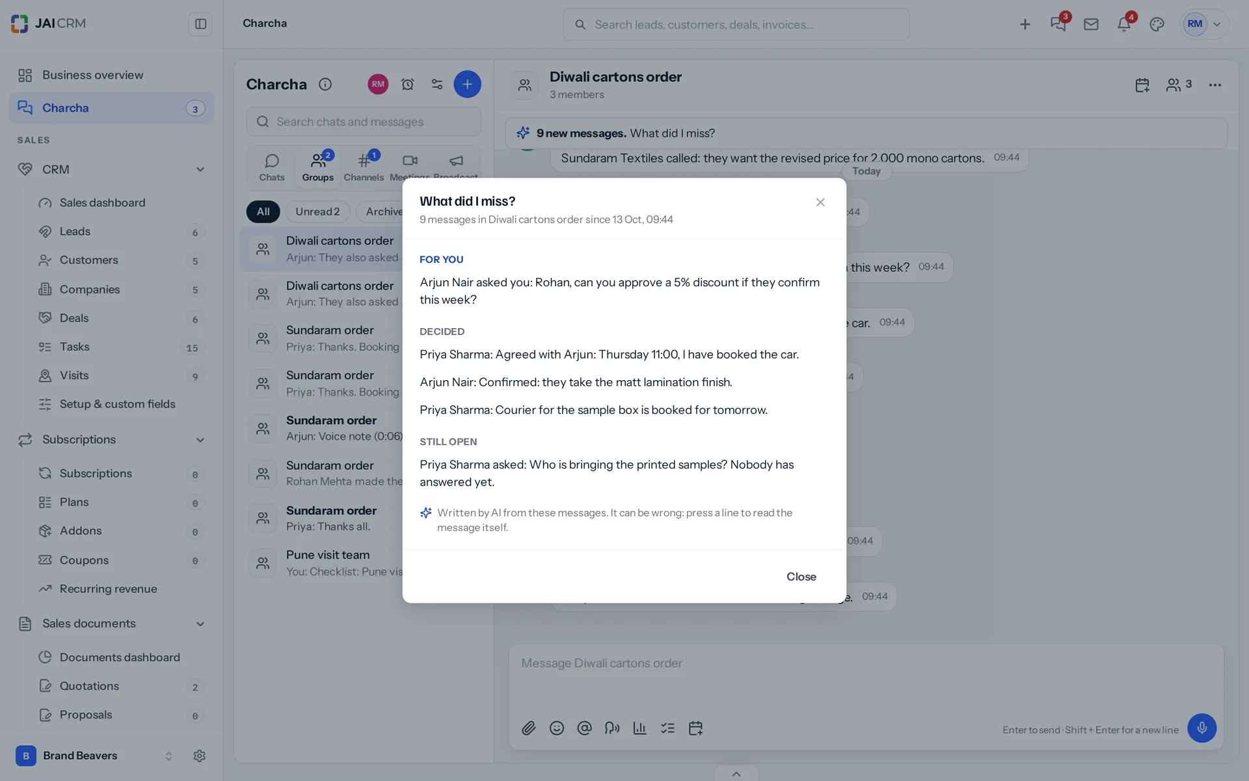The width and height of the screenshot is (1249, 781).
Task: Switch to the Channels tab
Action: pyautogui.click(x=364, y=167)
